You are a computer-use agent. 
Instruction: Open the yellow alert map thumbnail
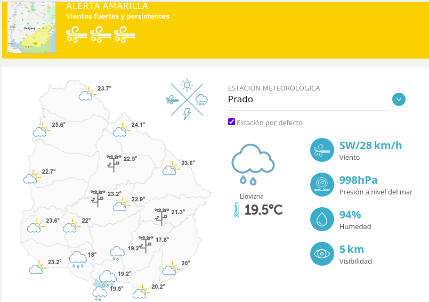[x=31, y=27]
